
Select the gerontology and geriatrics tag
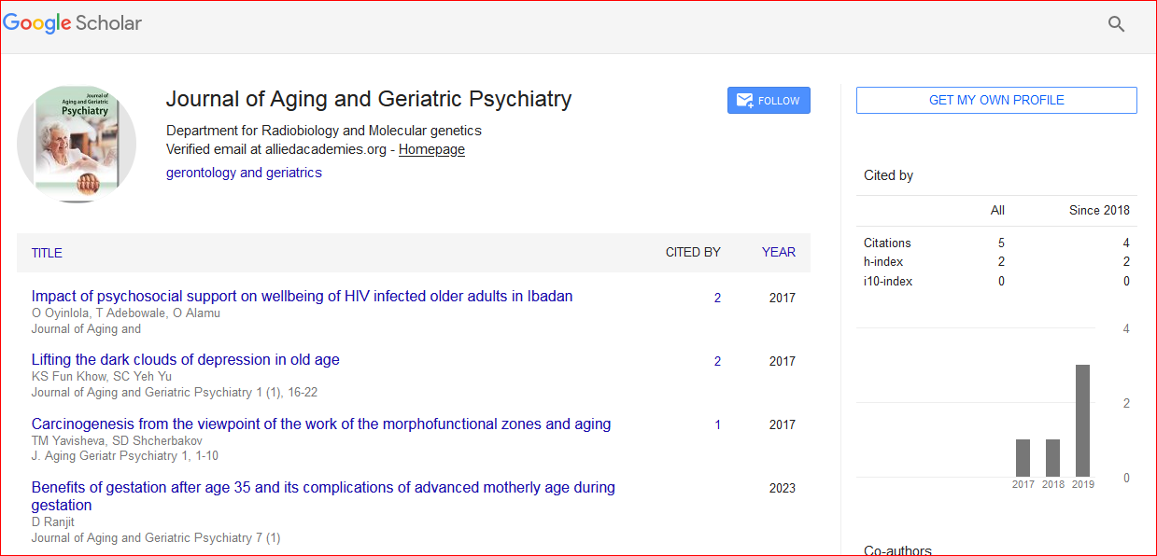pos(244,173)
